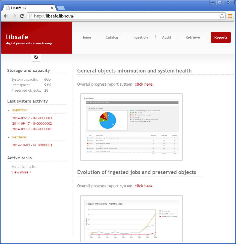Go to the Home menu item

click(86, 37)
